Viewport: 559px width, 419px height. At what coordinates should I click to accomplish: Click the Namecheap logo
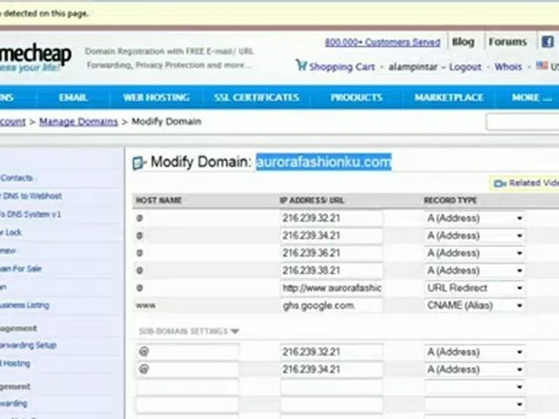[x=36, y=57]
